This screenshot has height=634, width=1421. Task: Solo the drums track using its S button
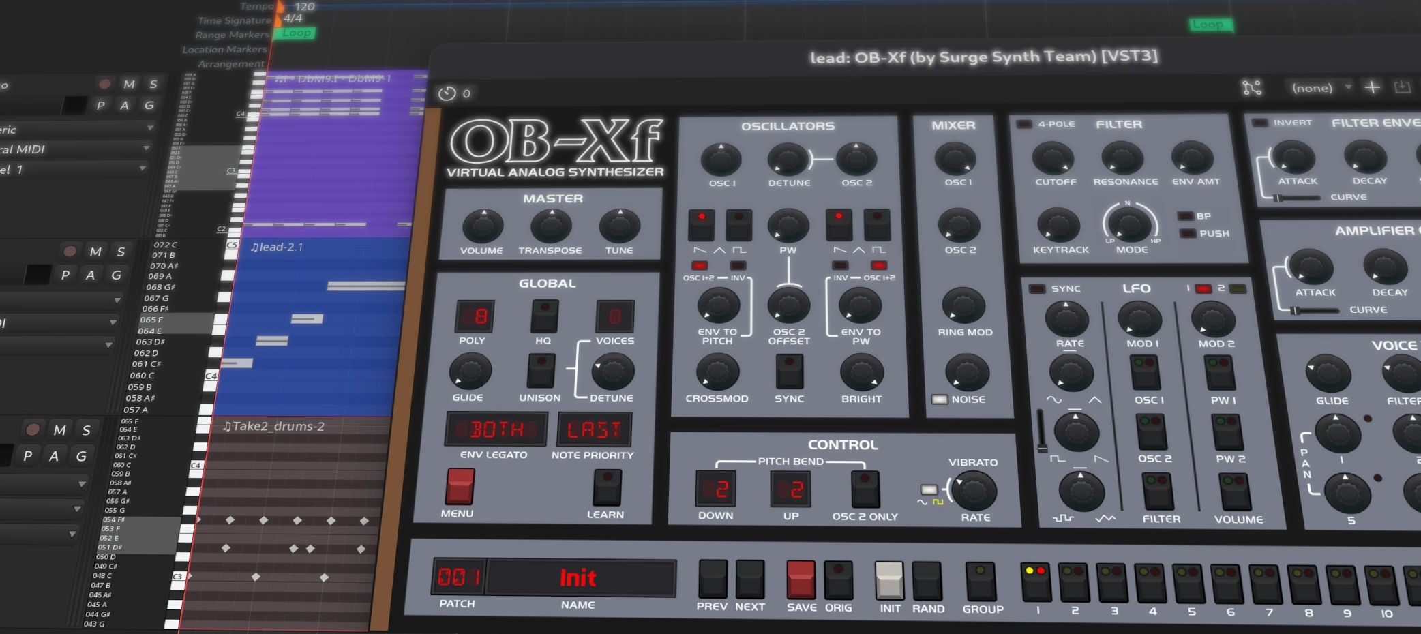click(x=86, y=430)
